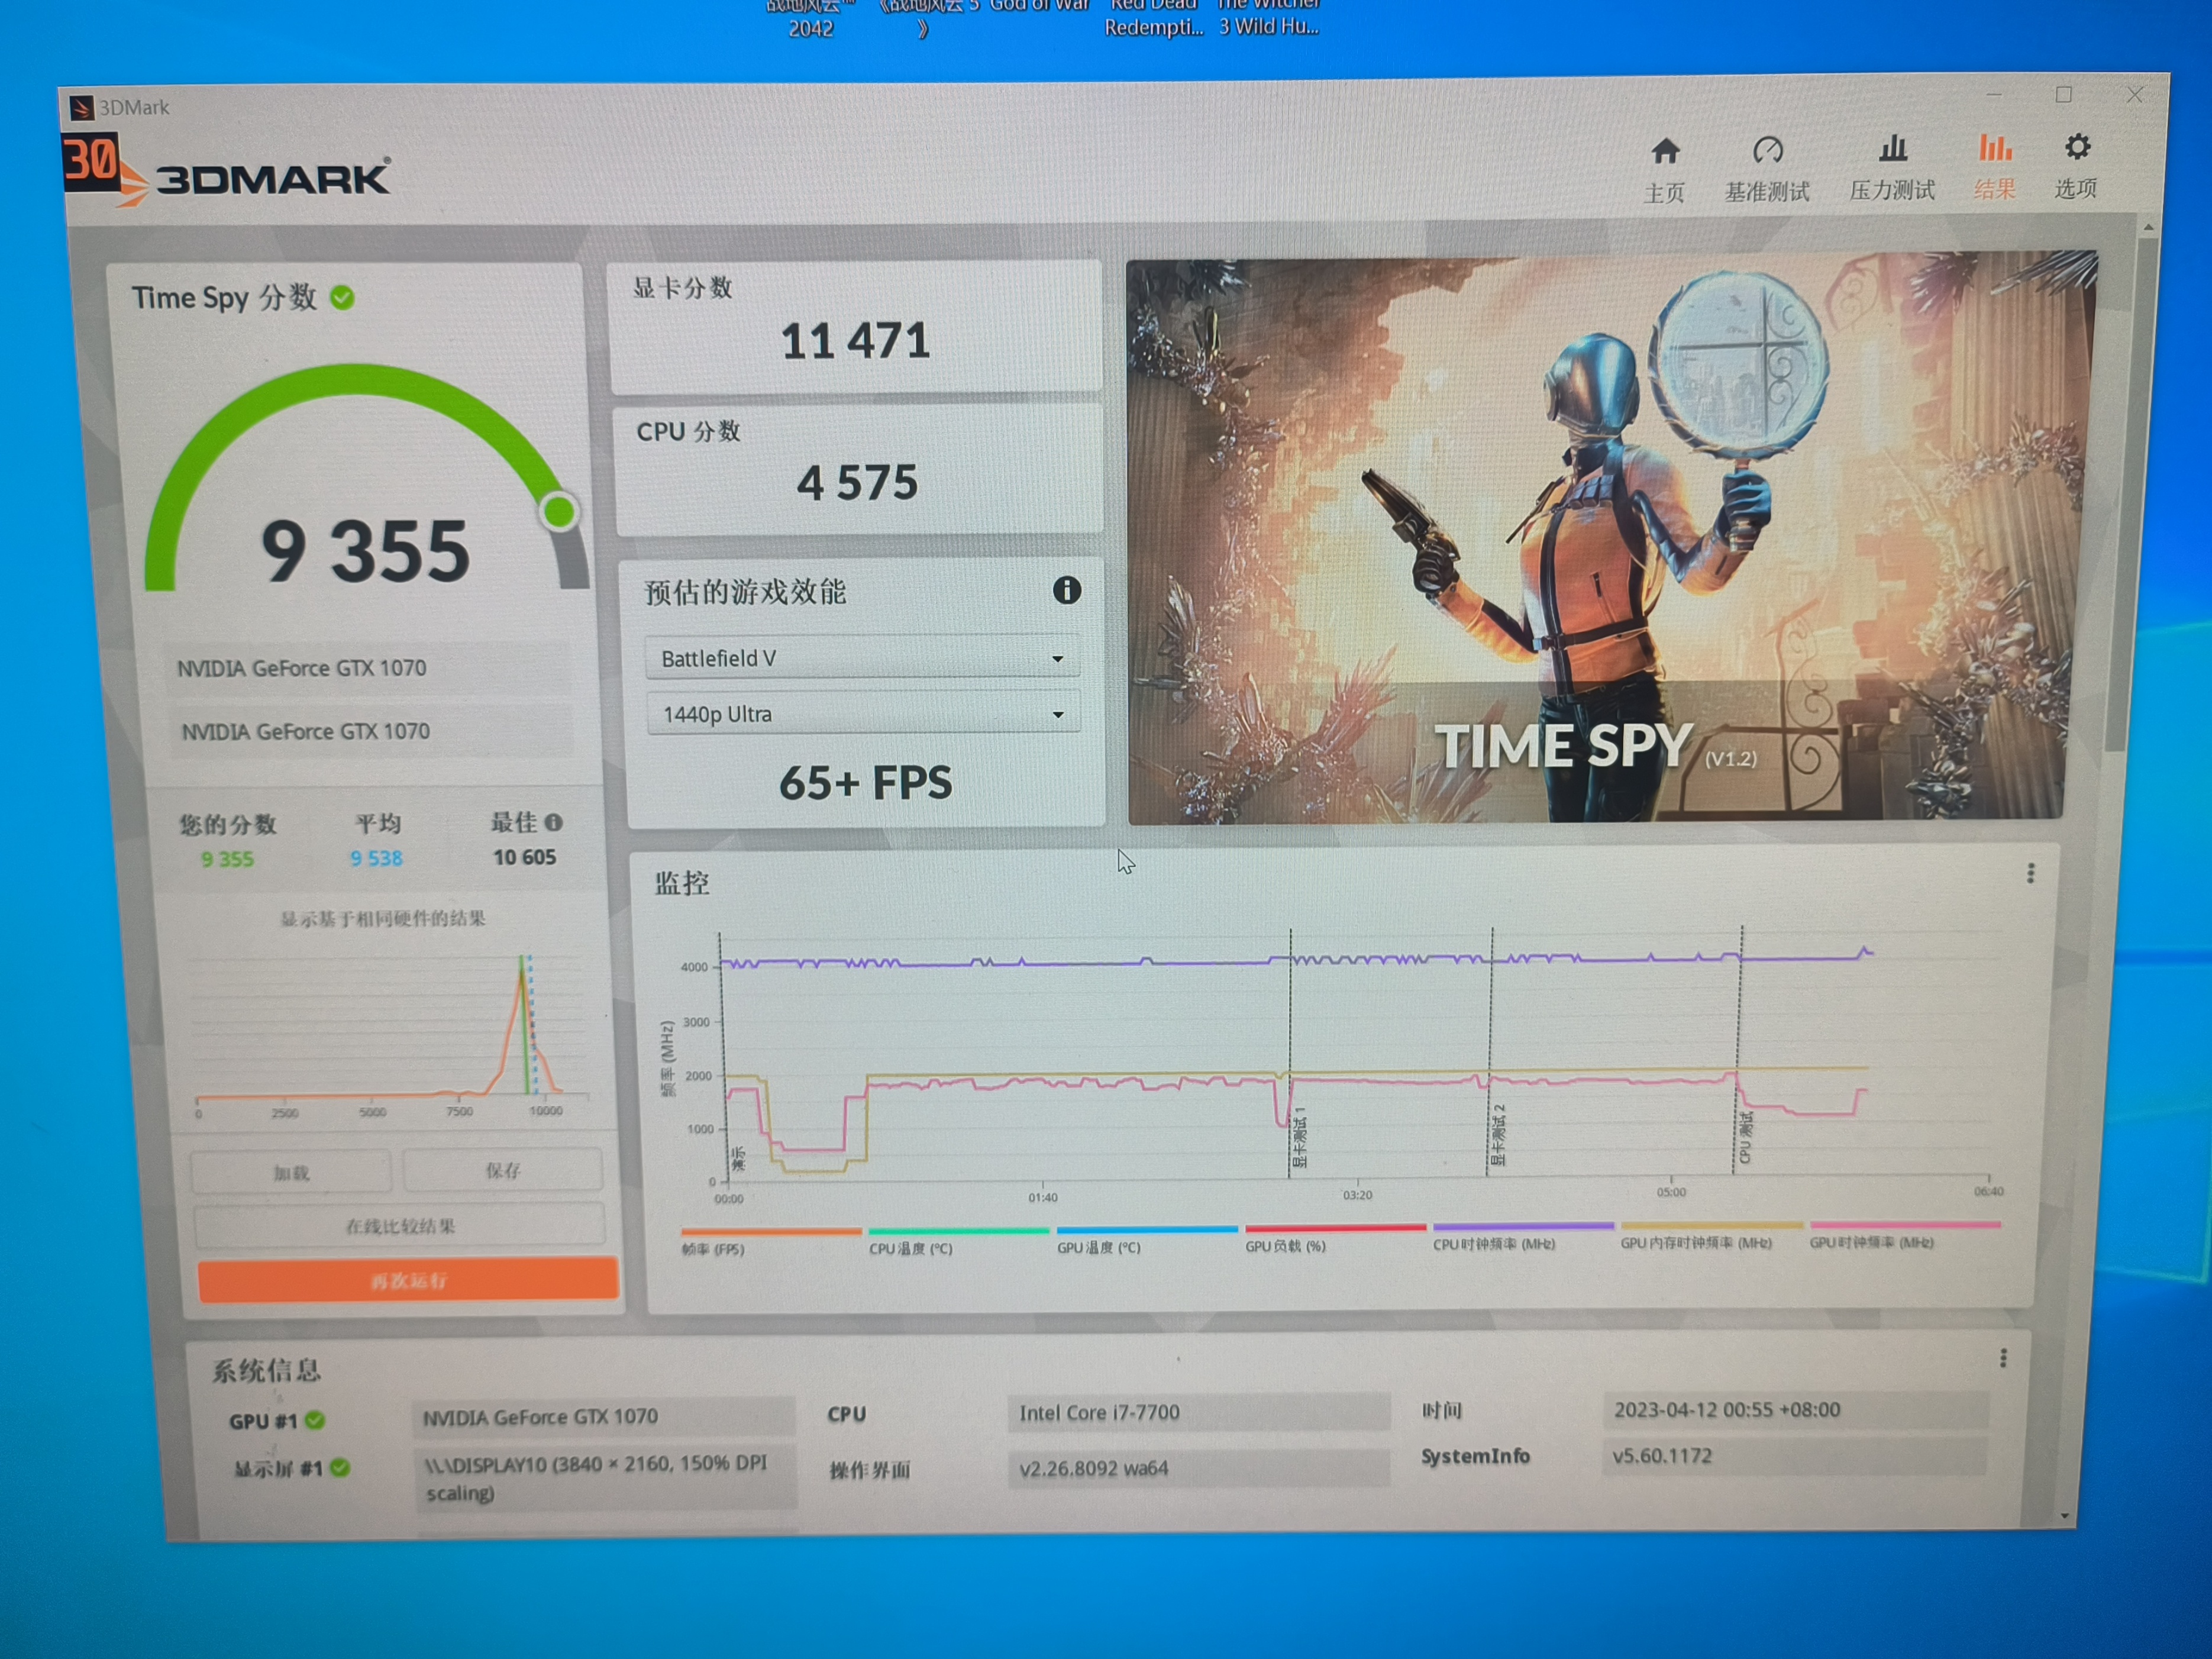Click the 在线比较结果 compare online button

click(x=400, y=1225)
